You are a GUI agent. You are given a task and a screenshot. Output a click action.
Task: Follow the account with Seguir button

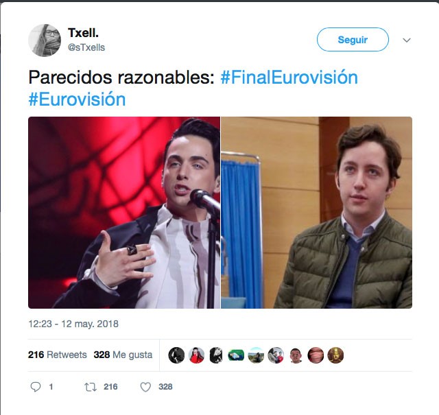353,40
